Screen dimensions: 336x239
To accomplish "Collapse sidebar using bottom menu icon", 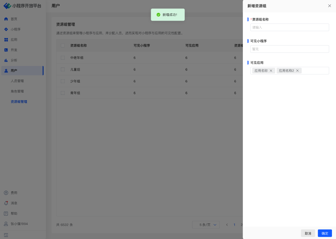I will coord(6,235).
